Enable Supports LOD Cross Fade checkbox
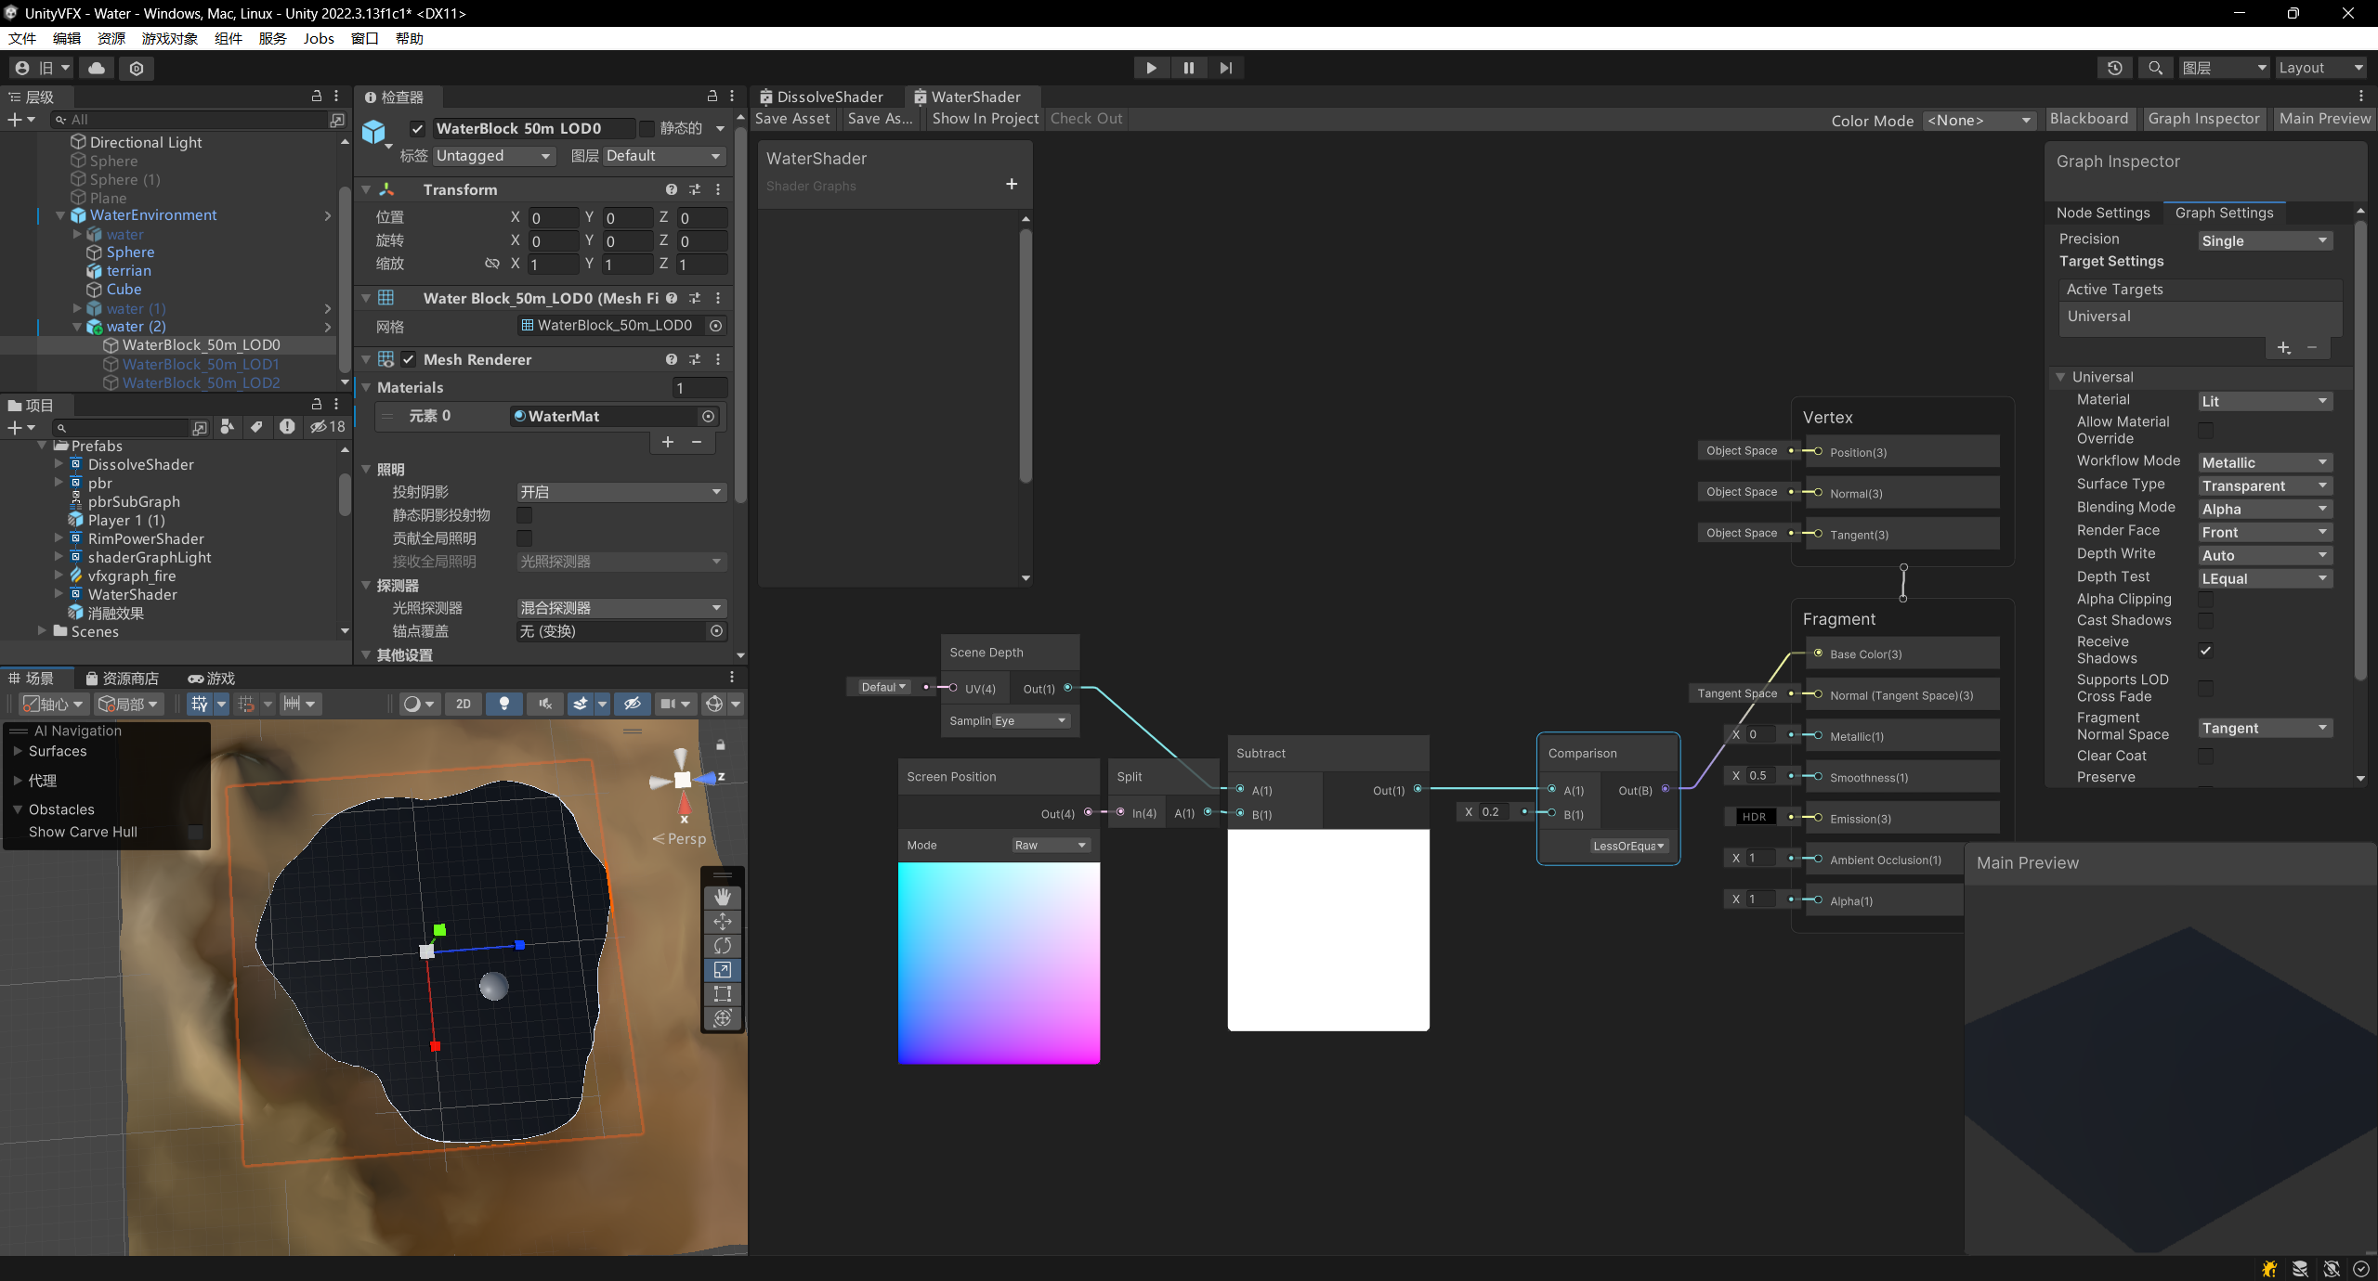 (x=2205, y=688)
